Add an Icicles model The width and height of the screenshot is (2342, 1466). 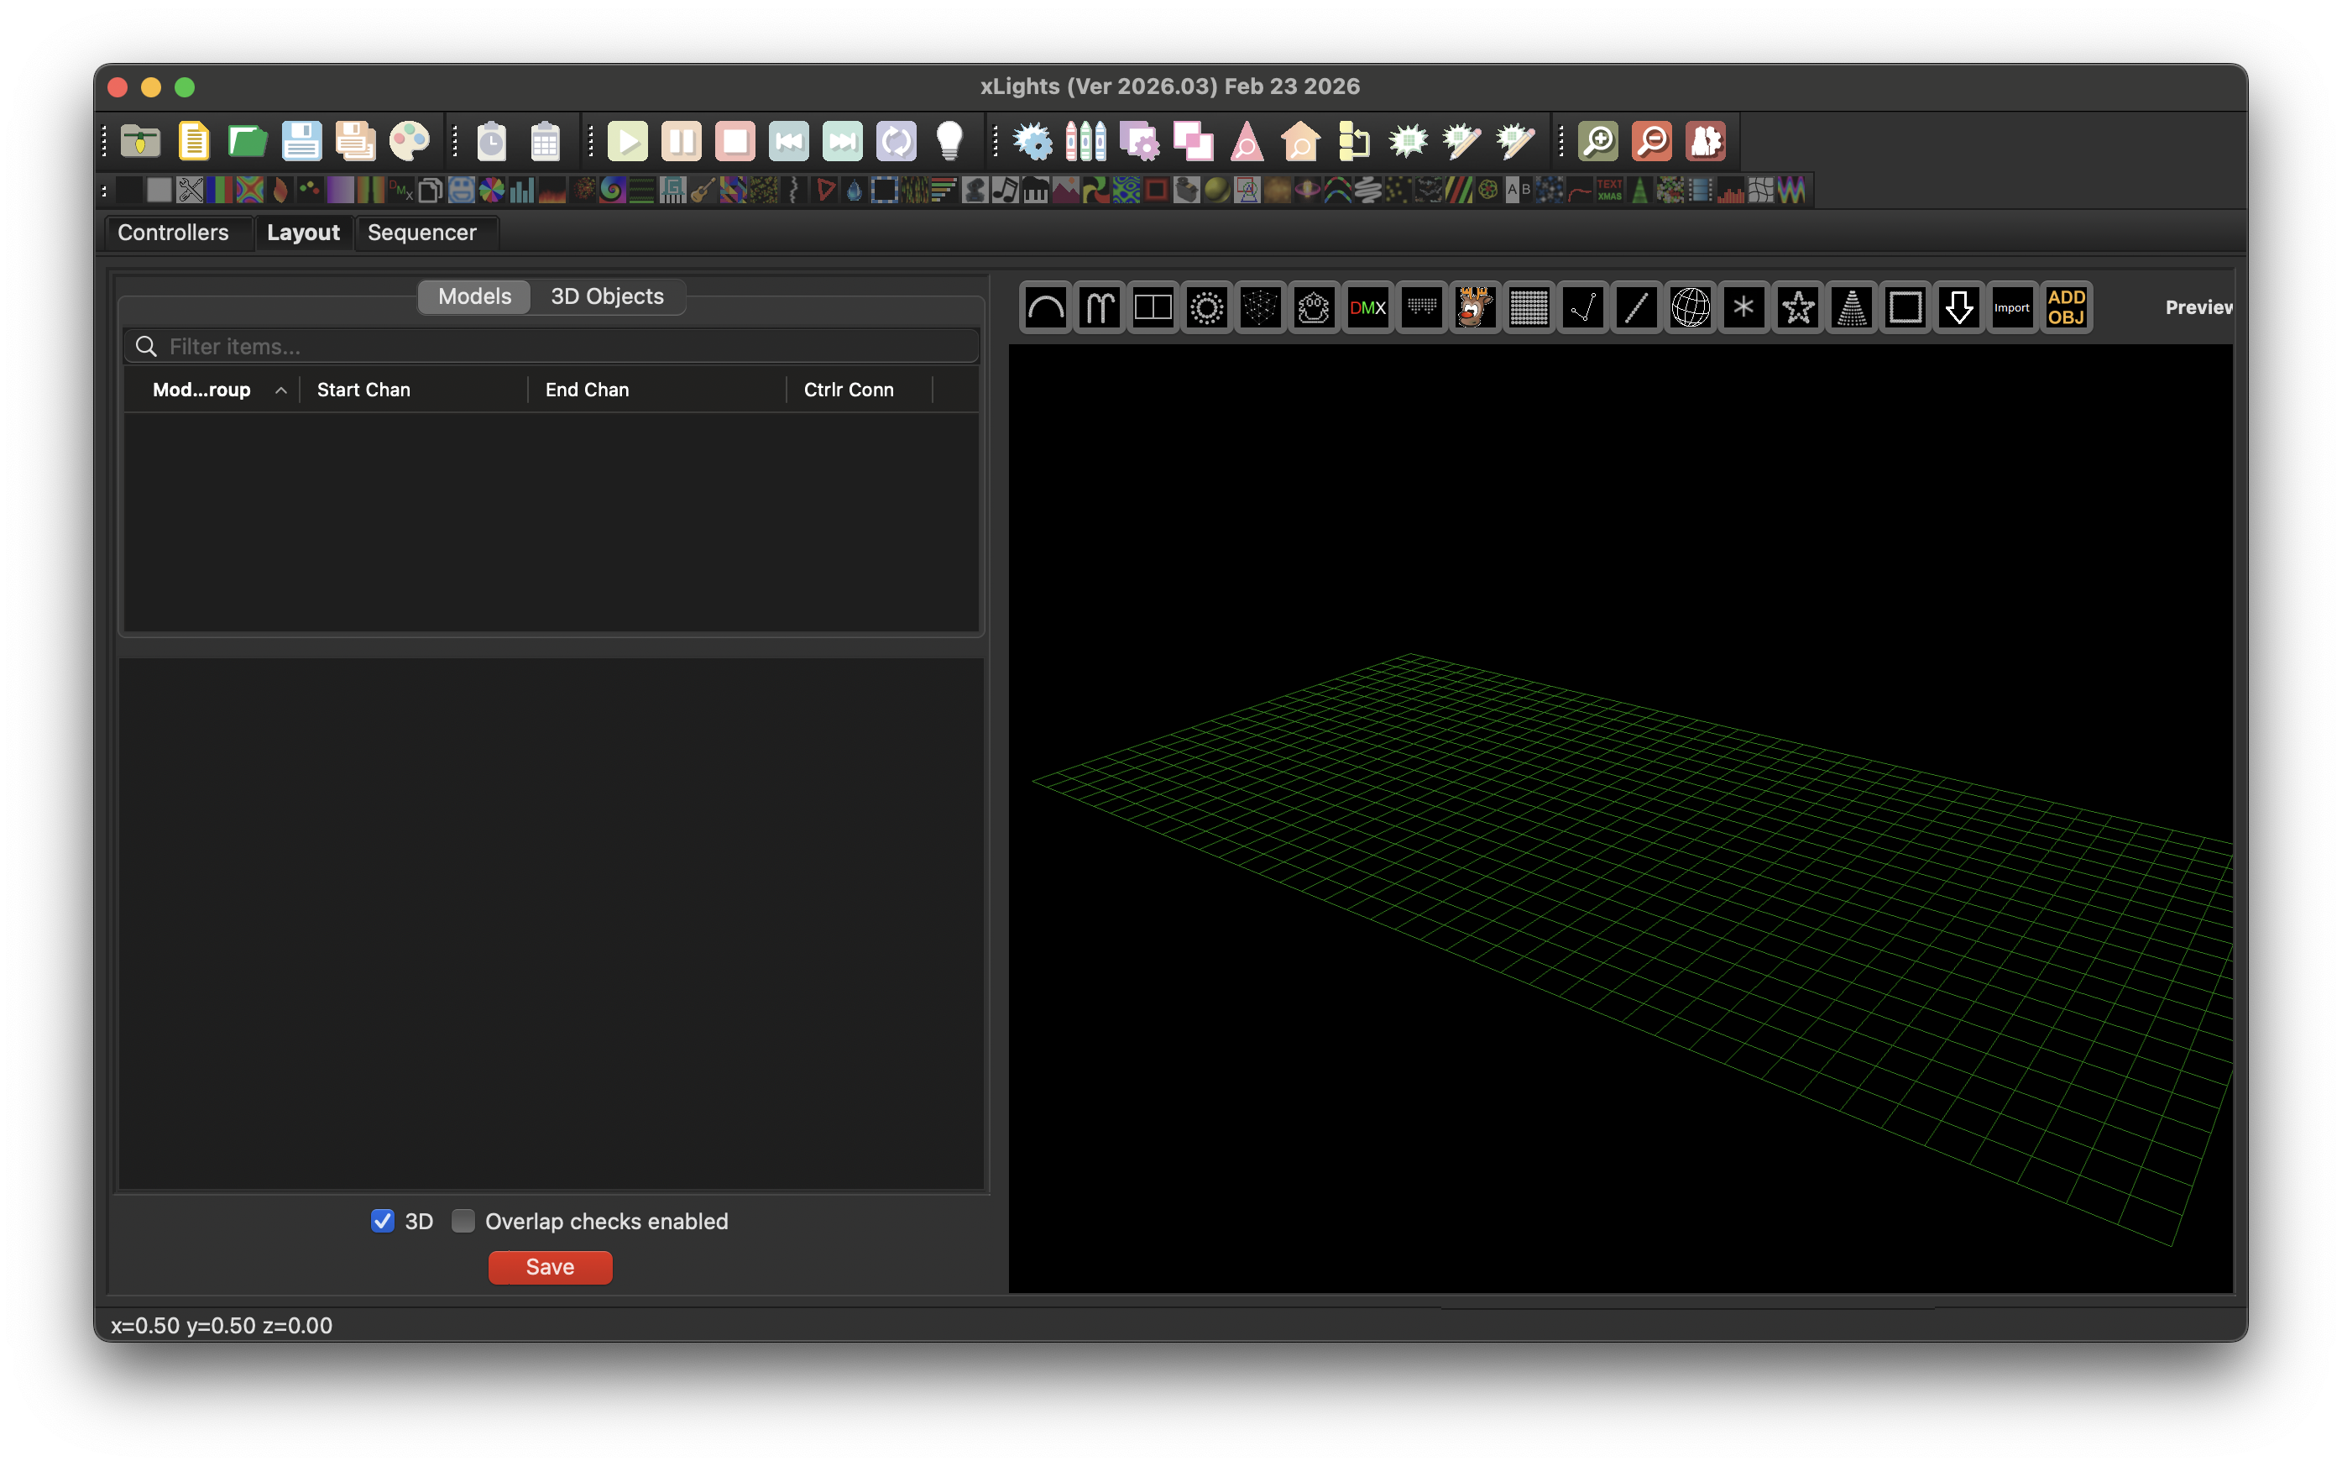[x=1422, y=308]
